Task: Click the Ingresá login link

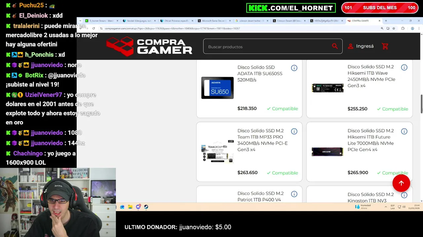Action: click(x=365, y=46)
